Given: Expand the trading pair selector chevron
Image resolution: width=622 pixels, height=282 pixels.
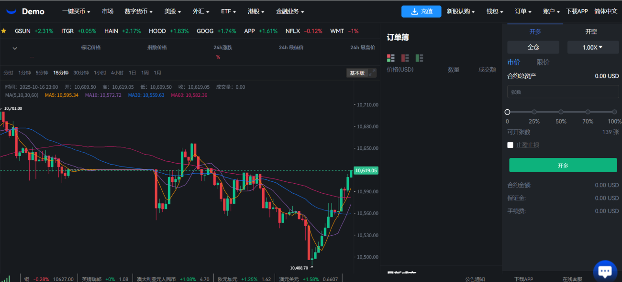Looking at the screenshot, I should click(x=15, y=48).
